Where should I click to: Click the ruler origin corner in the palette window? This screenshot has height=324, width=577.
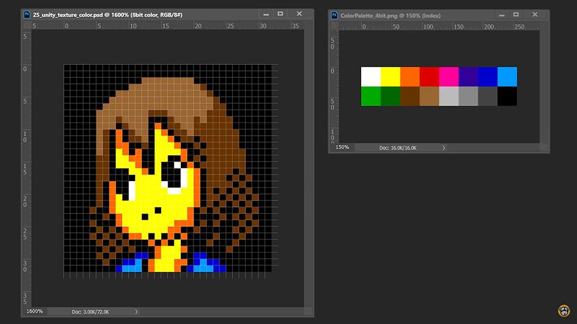coord(335,26)
